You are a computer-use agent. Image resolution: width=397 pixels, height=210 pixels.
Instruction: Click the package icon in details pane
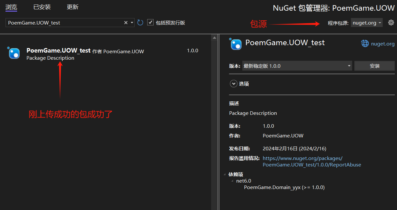236,44
